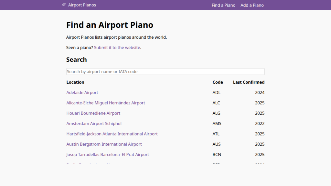Click the ADL code for Adelaide Airport
Screen dimensions: 331x186
[217, 93]
